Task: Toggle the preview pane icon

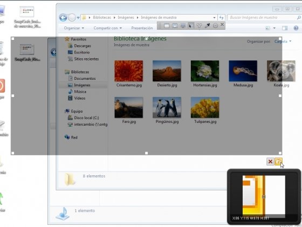Action: 285,28
